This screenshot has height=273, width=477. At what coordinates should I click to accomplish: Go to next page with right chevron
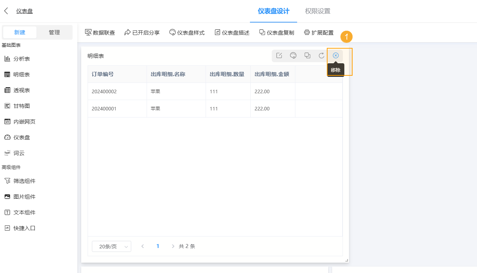[173, 246]
